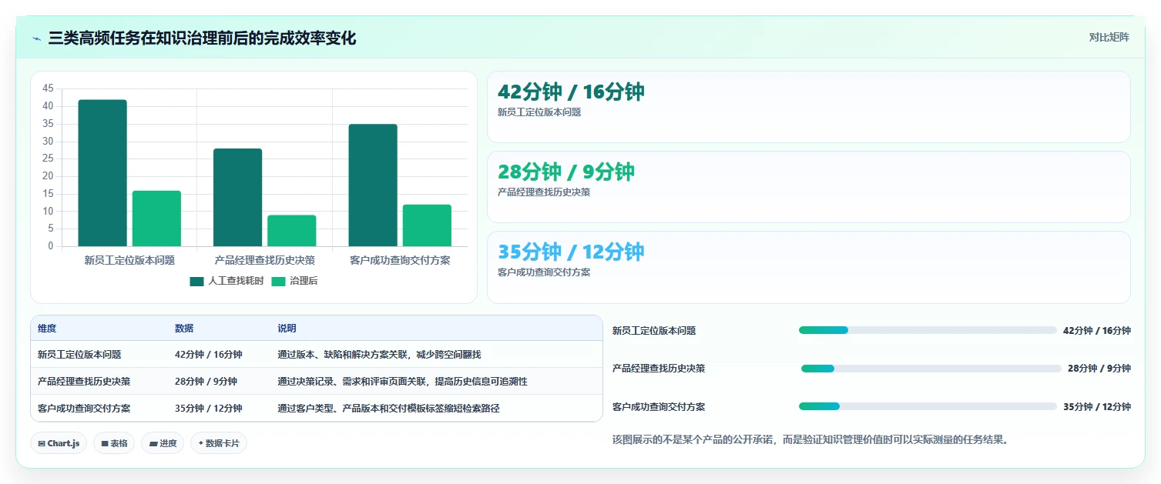Viewport: 1161px width, 484px height.
Task: Click the 说明 column header
Action: (x=287, y=329)
